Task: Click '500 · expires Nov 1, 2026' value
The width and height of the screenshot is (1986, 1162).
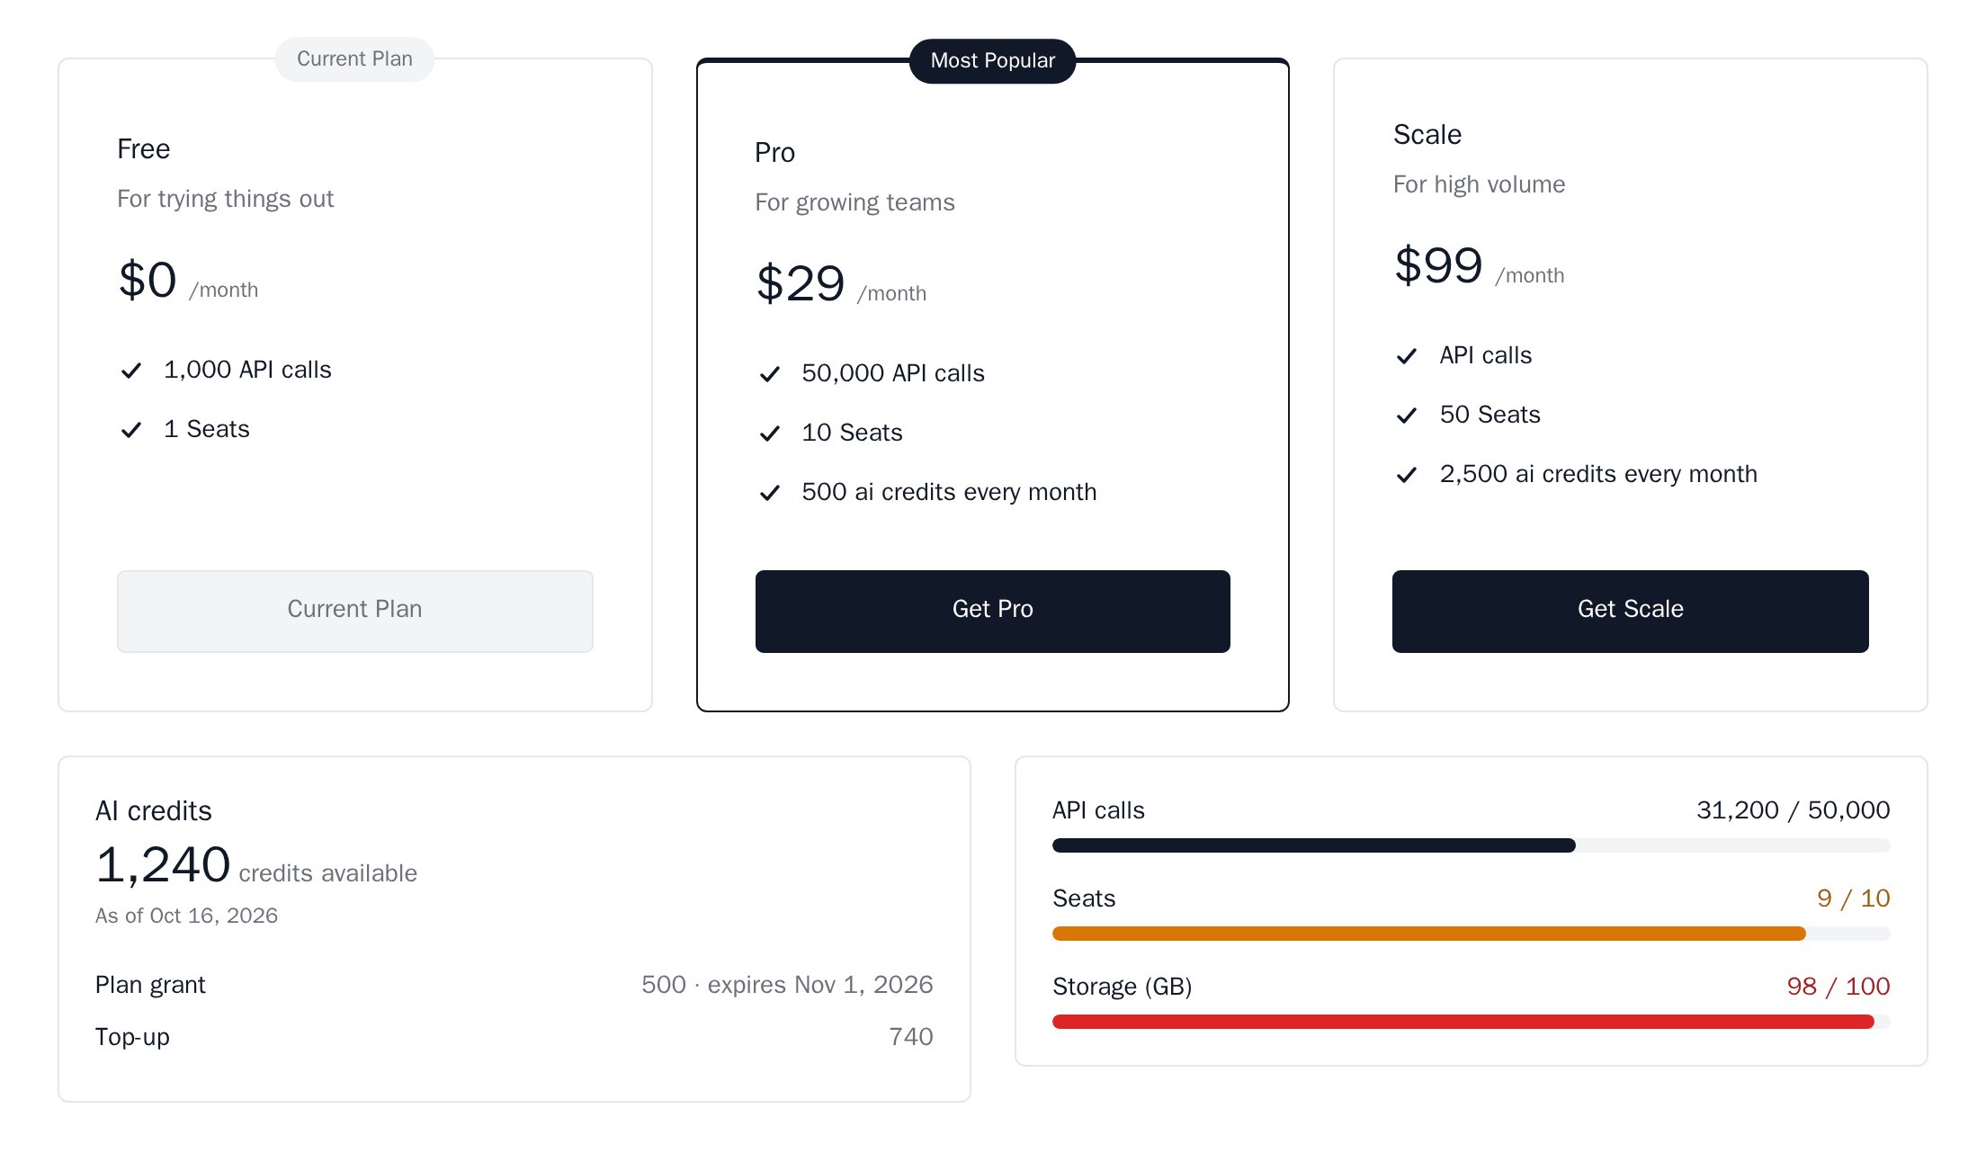Action: [x=787, y=985]
